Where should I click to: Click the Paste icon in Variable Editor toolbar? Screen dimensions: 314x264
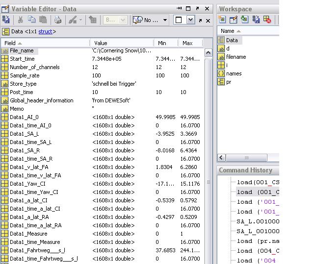(43, 20)
